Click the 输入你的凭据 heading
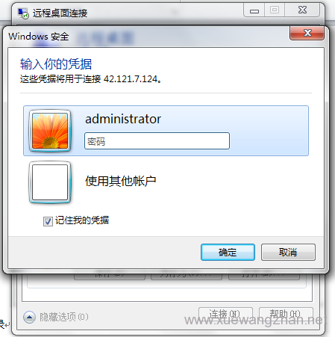 click(56, 64)
